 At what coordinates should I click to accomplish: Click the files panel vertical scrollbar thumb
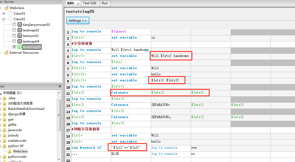59,115
